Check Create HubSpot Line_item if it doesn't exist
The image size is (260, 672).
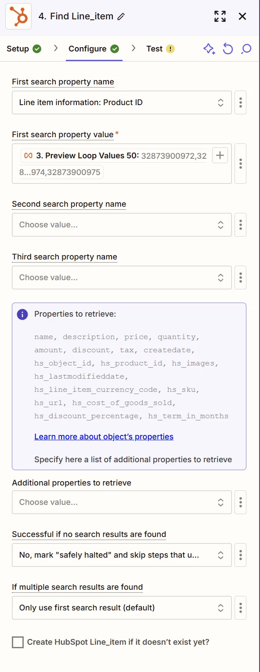pos(18,643)
